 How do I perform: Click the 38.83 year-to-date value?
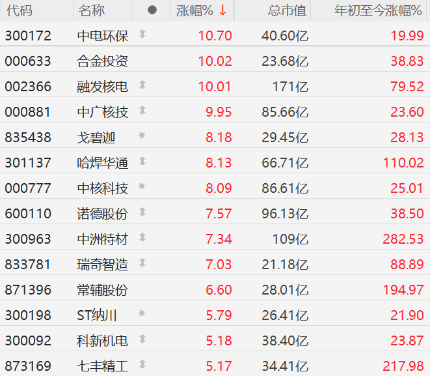pyautogui.click(x=407, y=61)
